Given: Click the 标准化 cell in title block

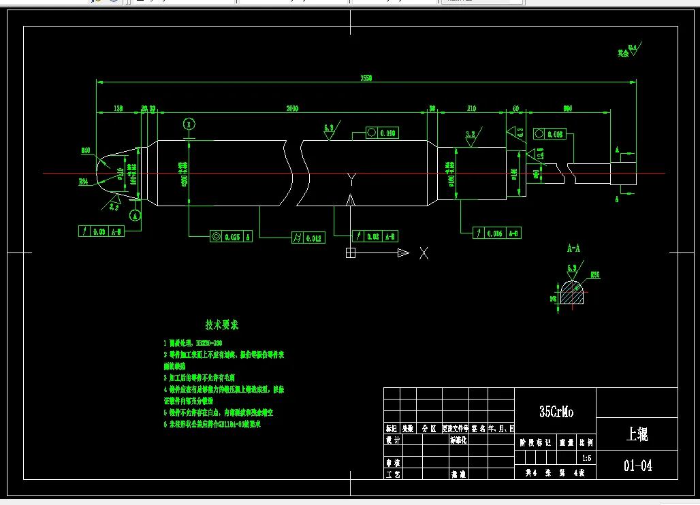Looking at the screenshot, I should (458, 440).
